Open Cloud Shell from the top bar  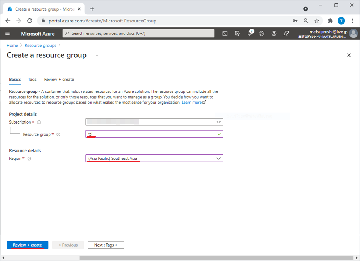(x=225, y=33)
